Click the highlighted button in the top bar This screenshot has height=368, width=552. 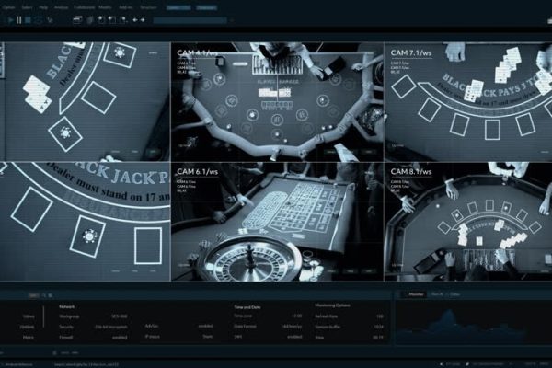(x=178, y=6)
